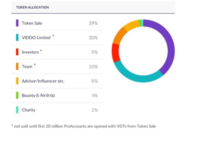Screen dimensions: 200x146
Task: Select the 30% VIDDO Limited value
Action: coord(93,38)
